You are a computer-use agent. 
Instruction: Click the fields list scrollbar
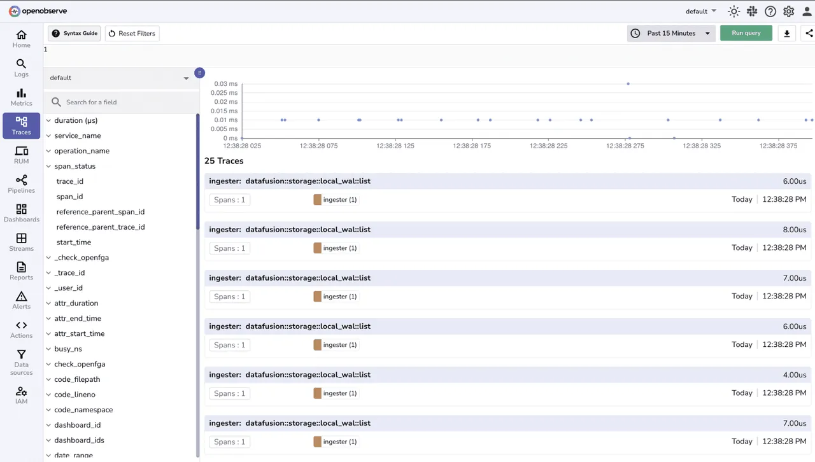click(198, 172)
